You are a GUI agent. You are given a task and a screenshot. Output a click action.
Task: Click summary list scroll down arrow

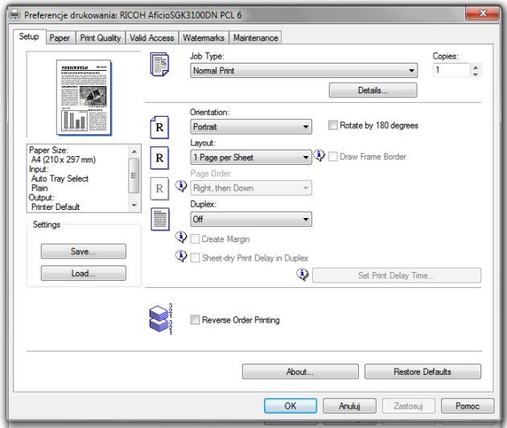coord(134,205)
